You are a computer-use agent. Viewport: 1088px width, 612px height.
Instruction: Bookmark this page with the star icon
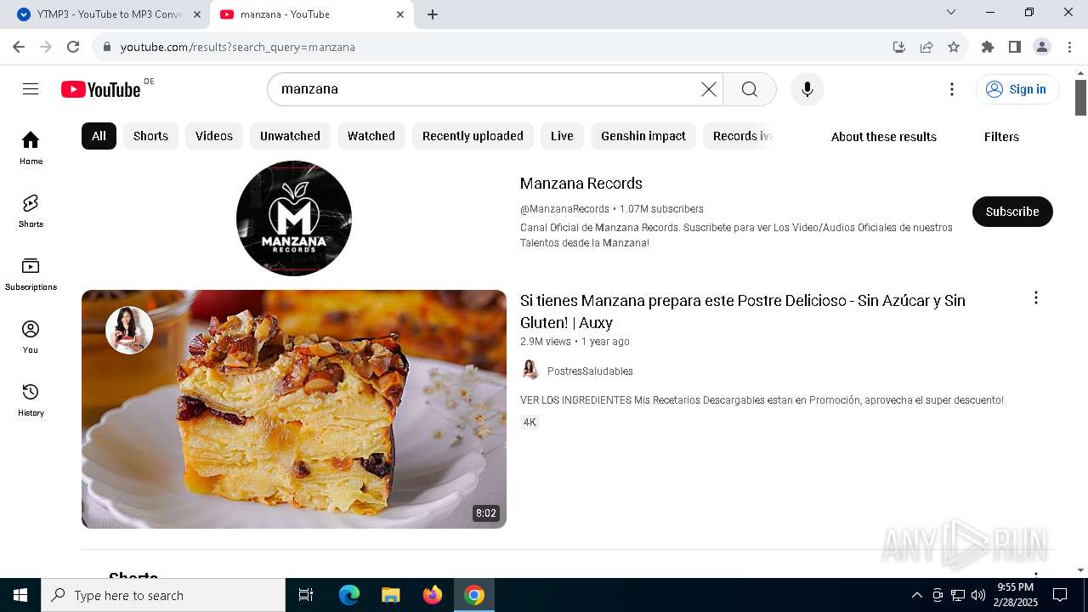[x=954, y=47]
